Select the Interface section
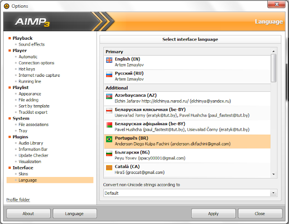Image resolution: width=289 pixels, height=224 pixels. (23, 168)
